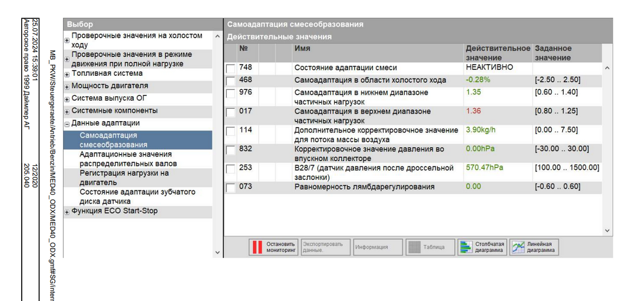This screenshot has width=625, height=301.
Task: Tick checkbox for row 468 Самоадаптация холостого хода
Action: point(230,81)
